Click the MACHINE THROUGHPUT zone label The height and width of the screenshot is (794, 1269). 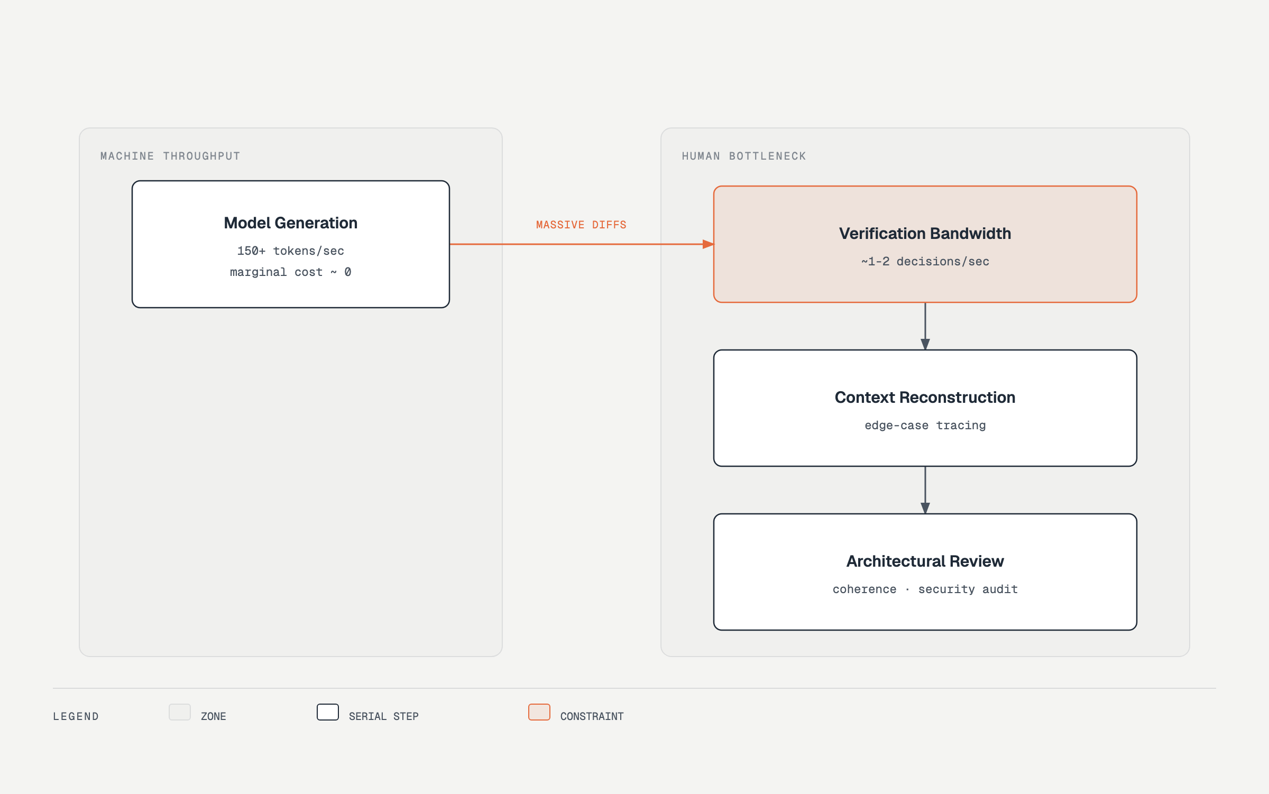(170, 156)
